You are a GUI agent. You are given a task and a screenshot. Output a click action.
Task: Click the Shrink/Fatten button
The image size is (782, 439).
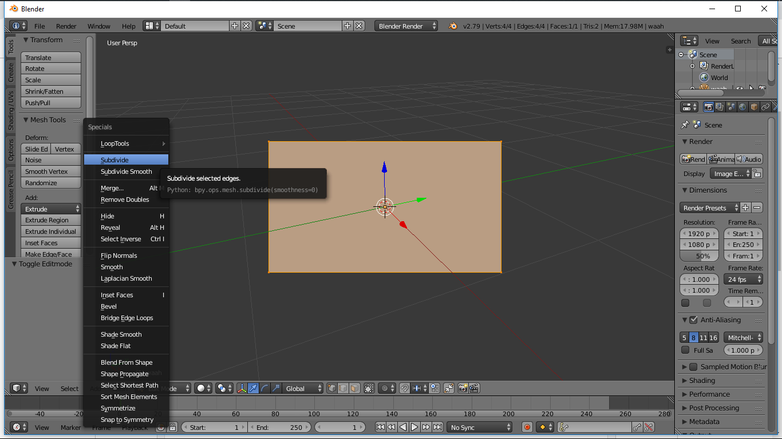tap(51, 91)
